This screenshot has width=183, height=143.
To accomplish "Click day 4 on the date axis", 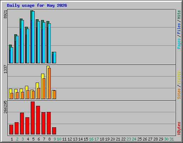I will click(28, 139).
